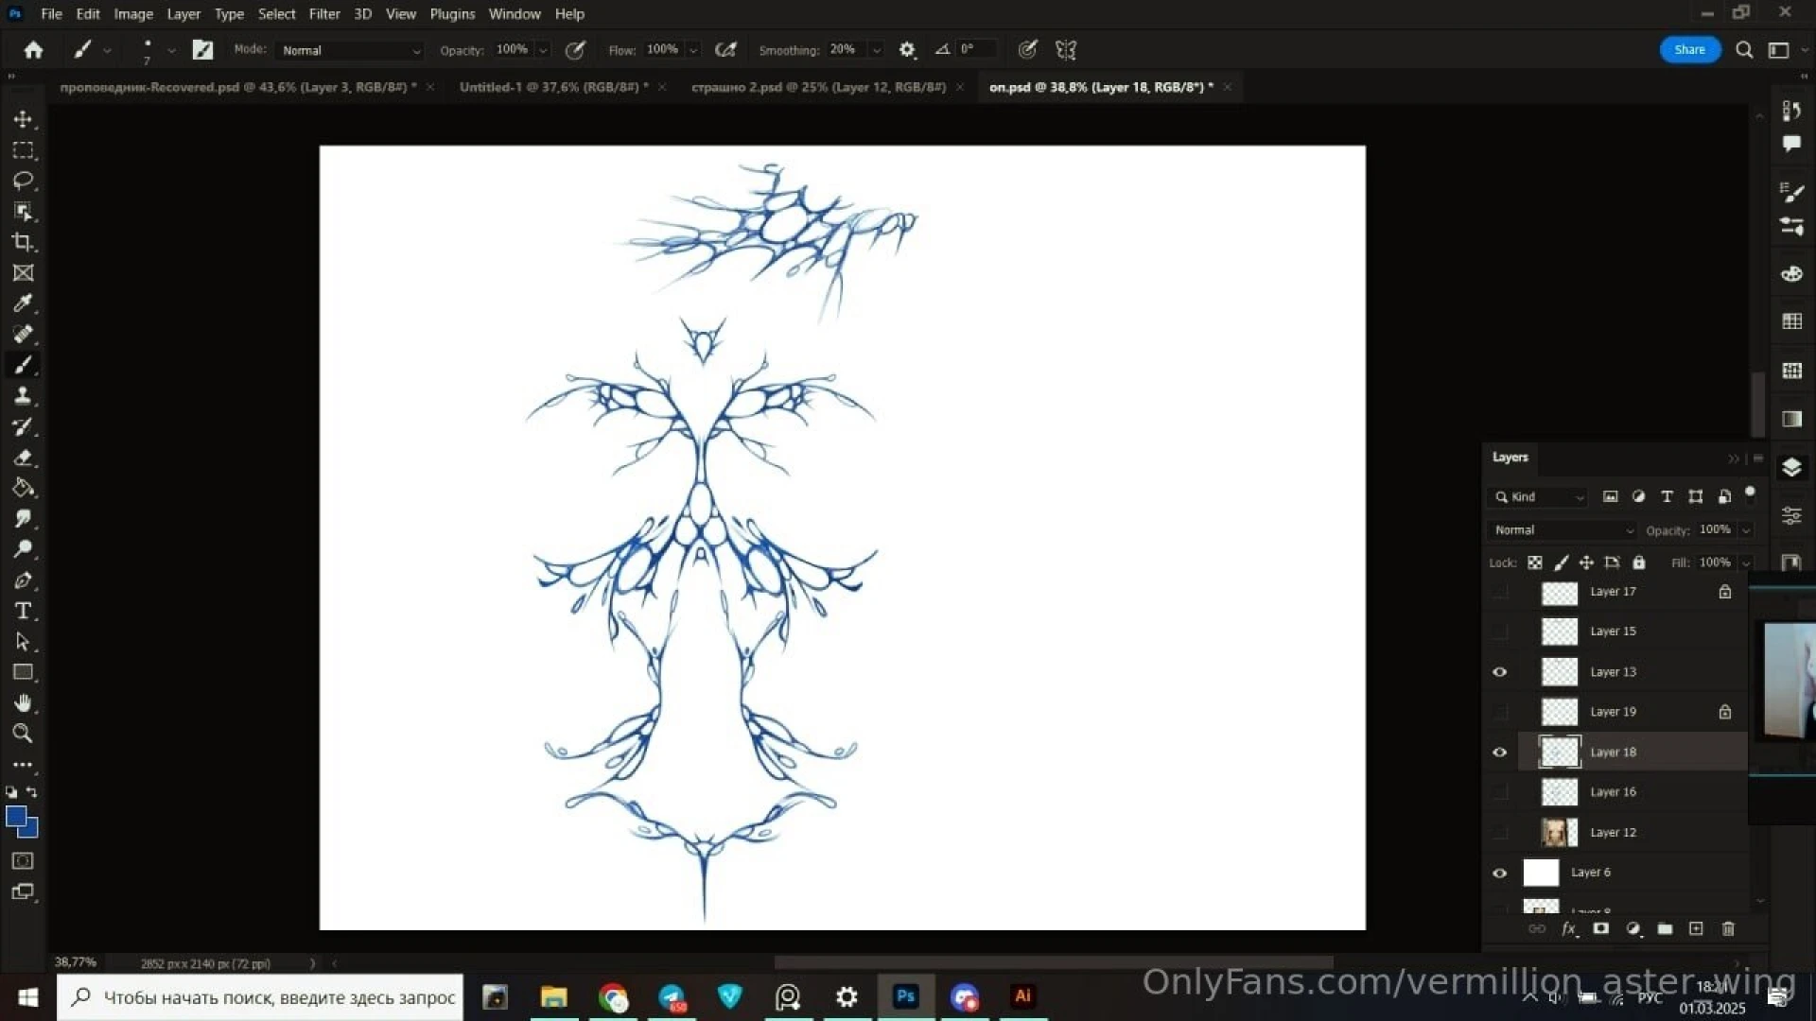Hide Layer 6 using eye icon

click(1499, 873)
